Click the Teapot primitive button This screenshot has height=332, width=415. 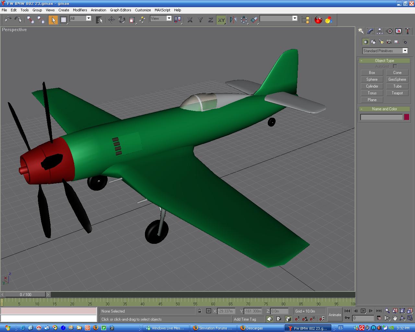[x=397, y=93]
